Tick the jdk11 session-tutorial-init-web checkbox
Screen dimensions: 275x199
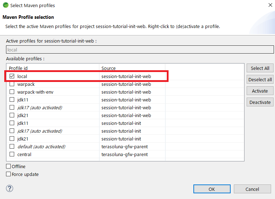click(x=12, y=100)
